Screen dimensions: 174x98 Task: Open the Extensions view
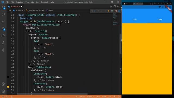pos(3,36)
